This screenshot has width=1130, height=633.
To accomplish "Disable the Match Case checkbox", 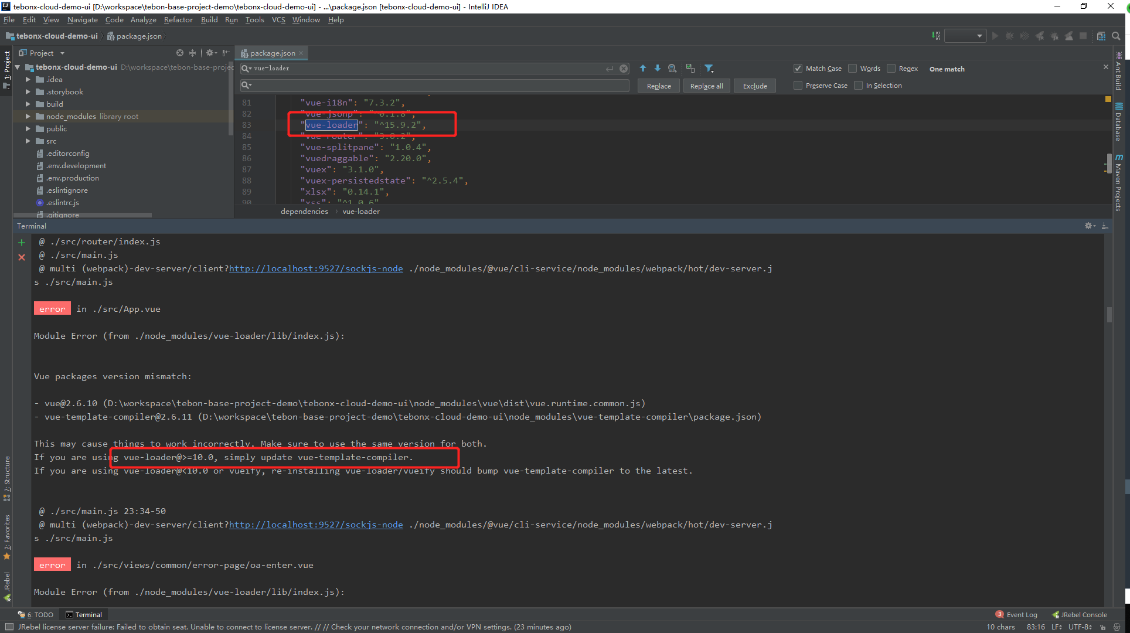I will tap(798, 69).
